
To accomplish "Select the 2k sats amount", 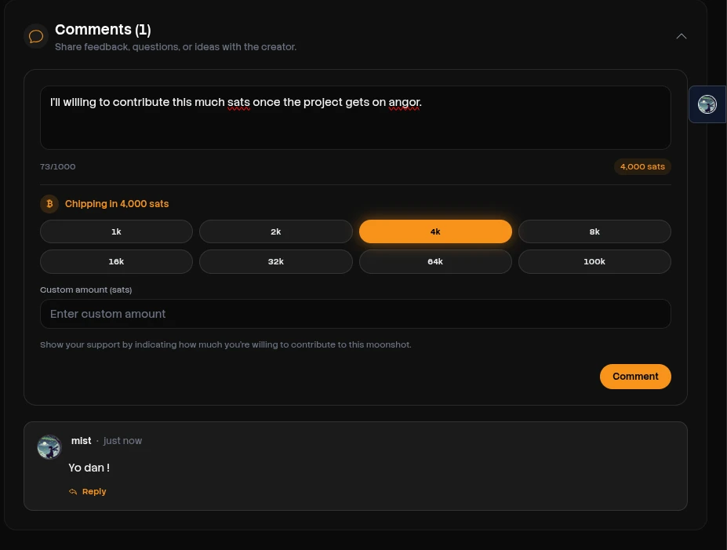I will 276,231.
